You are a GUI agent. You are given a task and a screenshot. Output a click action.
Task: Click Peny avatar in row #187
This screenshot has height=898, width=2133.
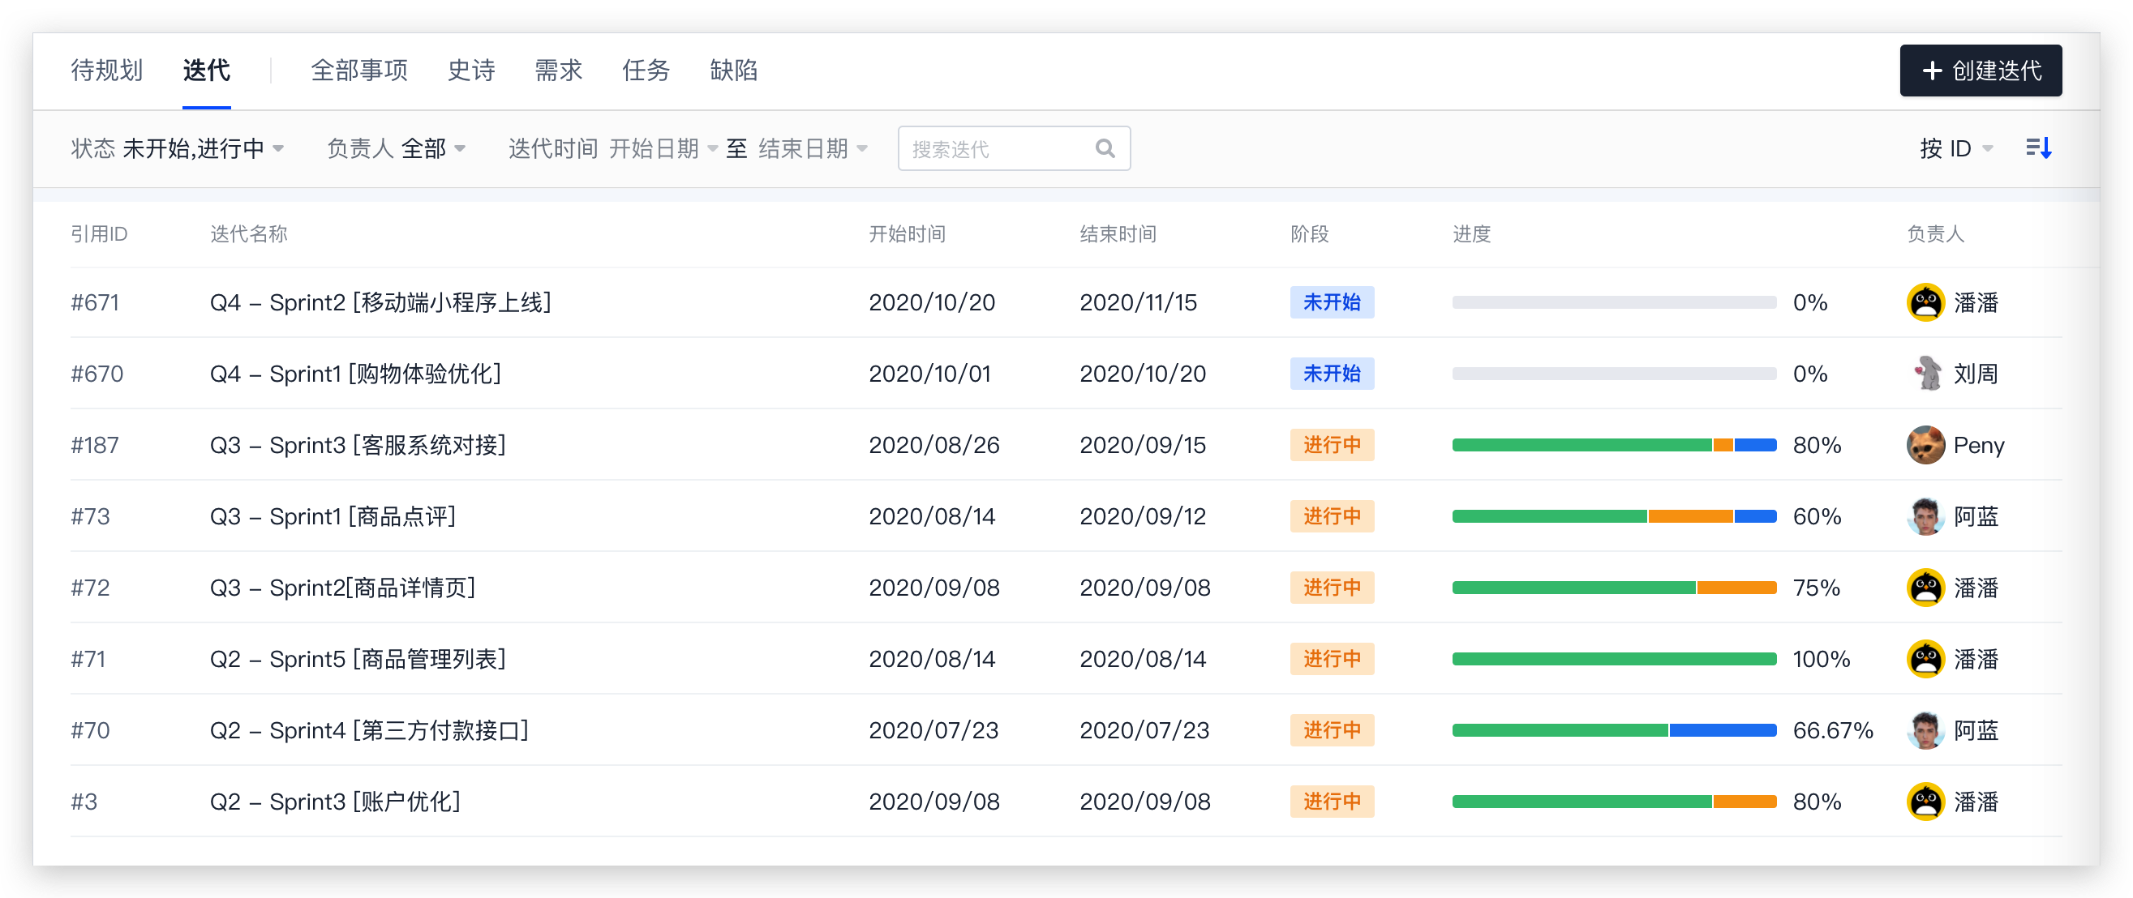coord(1925,445)
